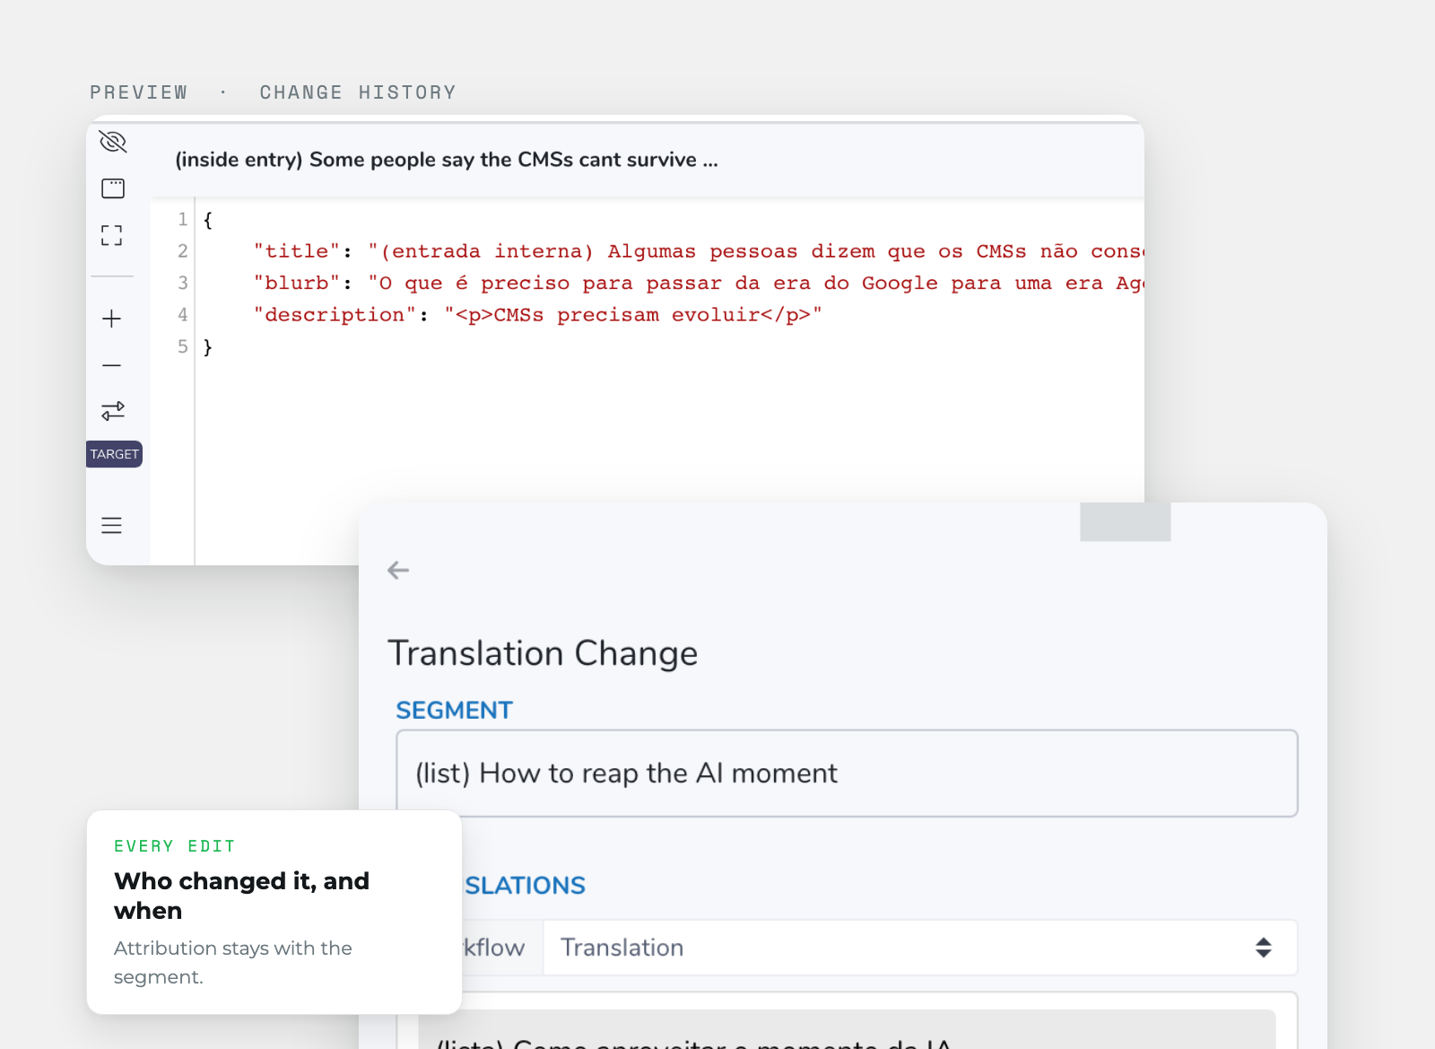Swap source and target with arrows icon
1435x1049 pixels.
coord(113,411)
